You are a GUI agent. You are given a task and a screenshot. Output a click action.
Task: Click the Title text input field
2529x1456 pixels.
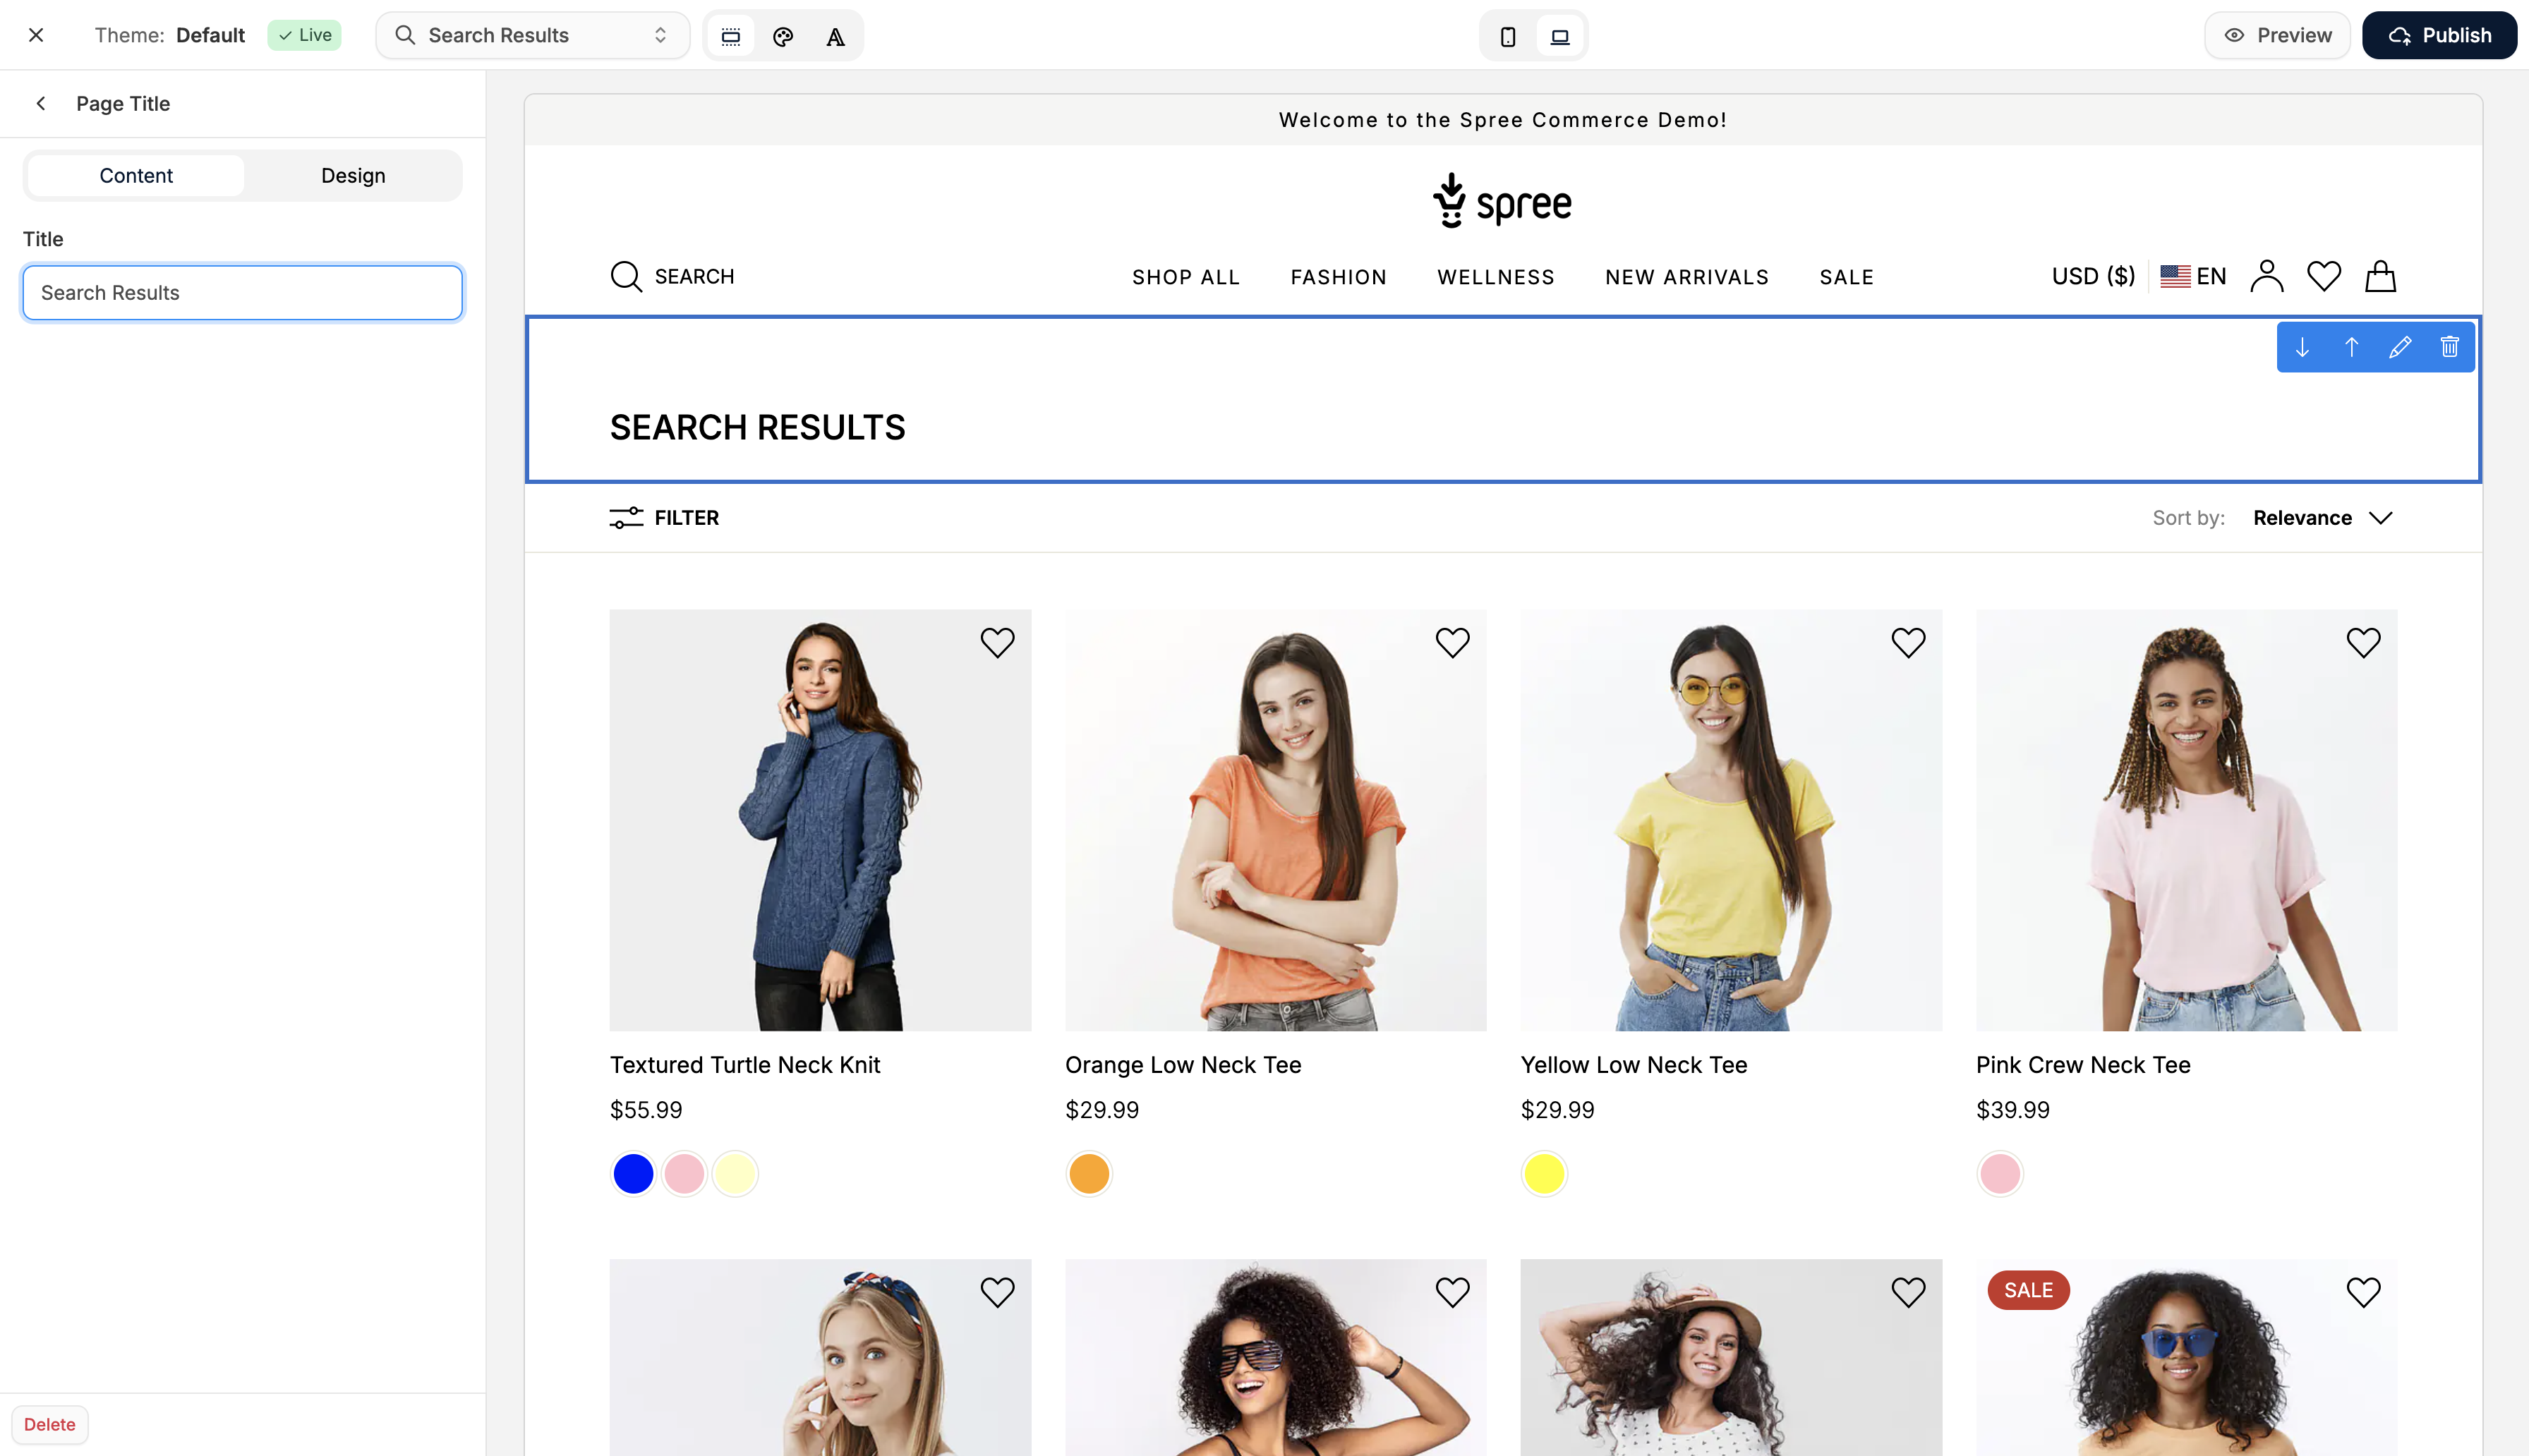241,292
